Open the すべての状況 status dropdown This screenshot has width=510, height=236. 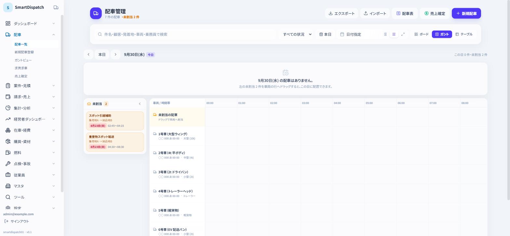[297, 34]
